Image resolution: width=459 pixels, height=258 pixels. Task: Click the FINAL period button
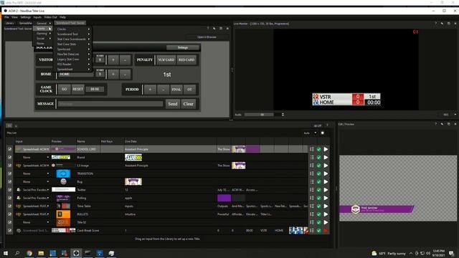176,90
